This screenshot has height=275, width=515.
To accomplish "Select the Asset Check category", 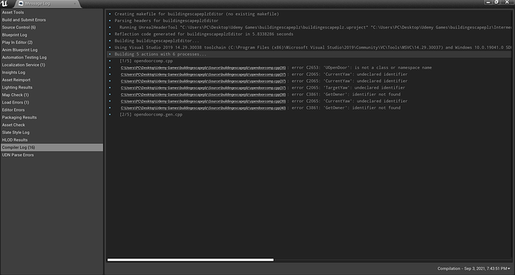I will [51, 125].
